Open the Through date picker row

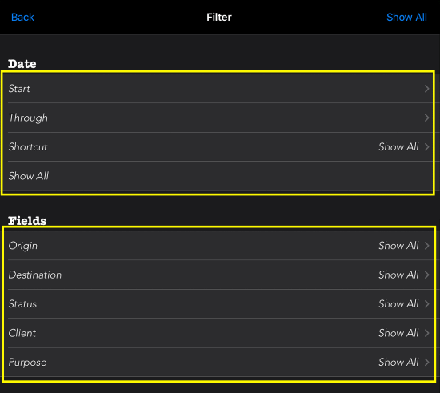click(x=218, y=118)
